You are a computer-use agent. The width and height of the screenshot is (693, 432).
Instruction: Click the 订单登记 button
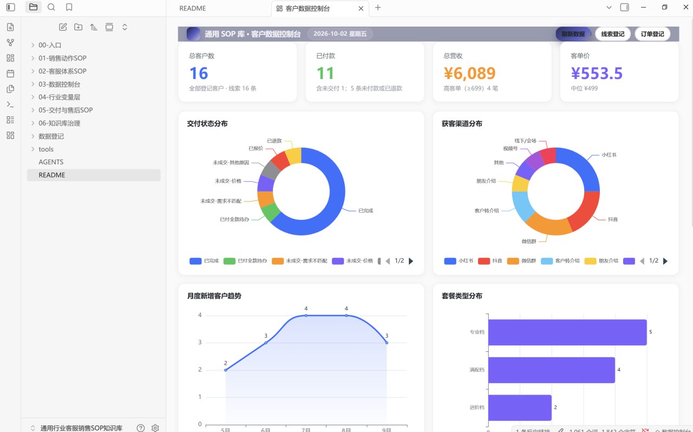pos(652,34)
